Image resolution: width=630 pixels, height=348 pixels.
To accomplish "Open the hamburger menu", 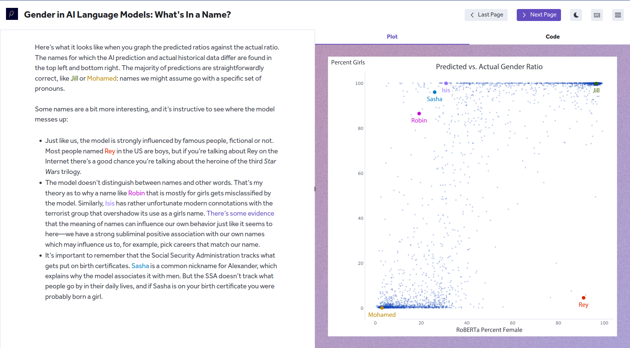I will pos(618,15).
